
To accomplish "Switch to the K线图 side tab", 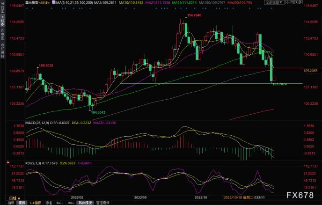I will [2, 21].
